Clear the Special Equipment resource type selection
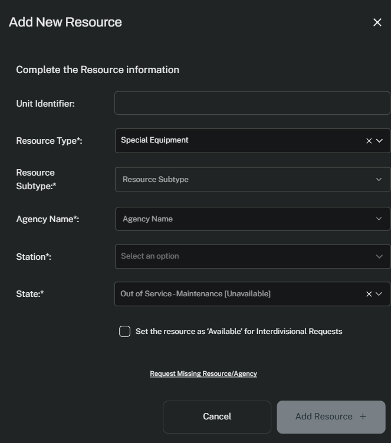Viewport: 391px width, 443px height. click(x=369, y=141)
